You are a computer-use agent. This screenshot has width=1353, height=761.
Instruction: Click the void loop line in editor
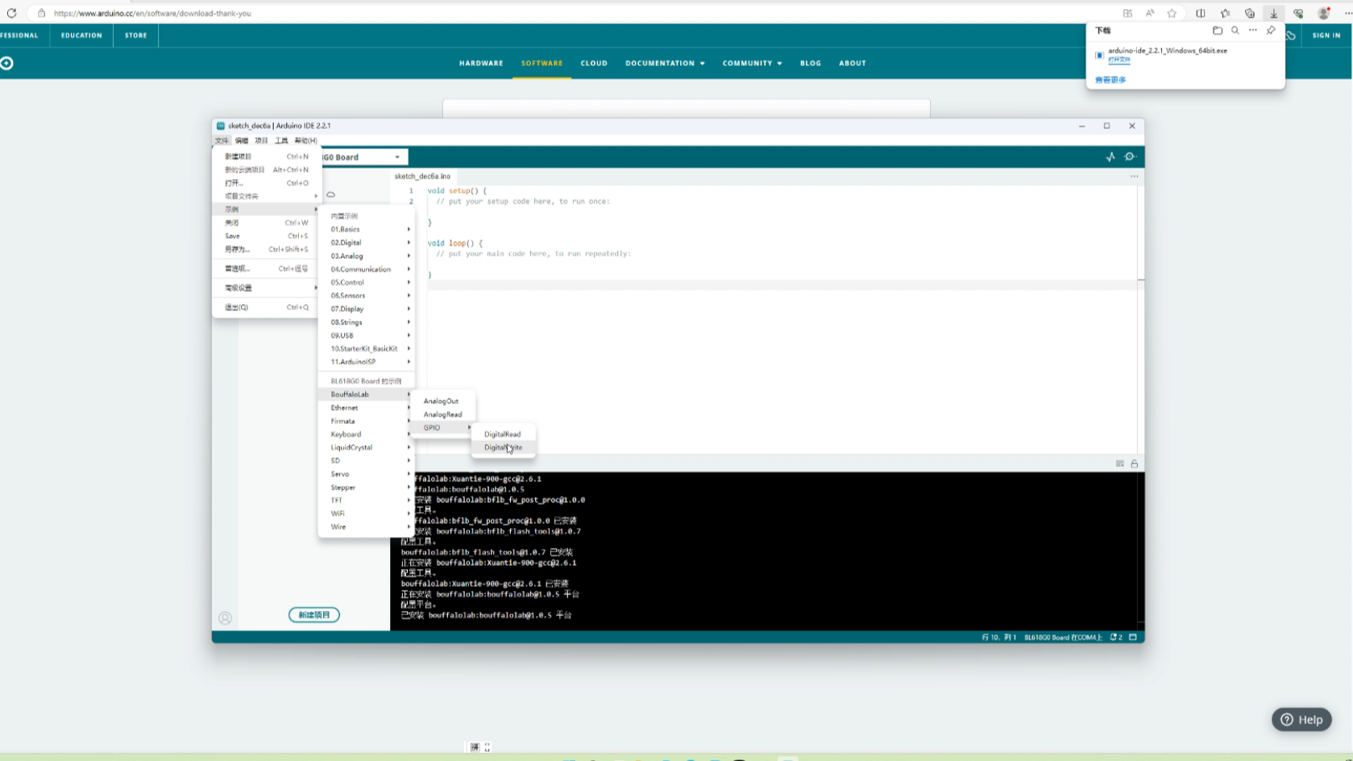(454, 243)
